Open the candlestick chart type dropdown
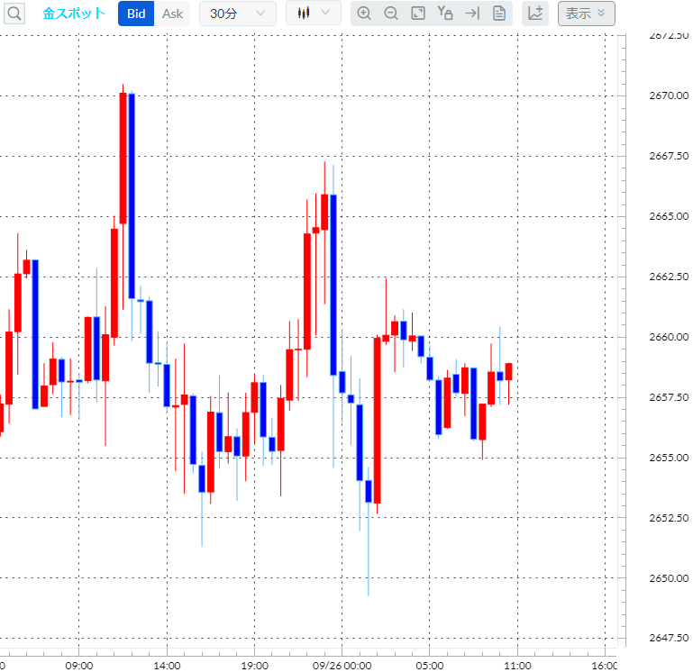Viewport: 693px width, 672px height. click(314, 13)
